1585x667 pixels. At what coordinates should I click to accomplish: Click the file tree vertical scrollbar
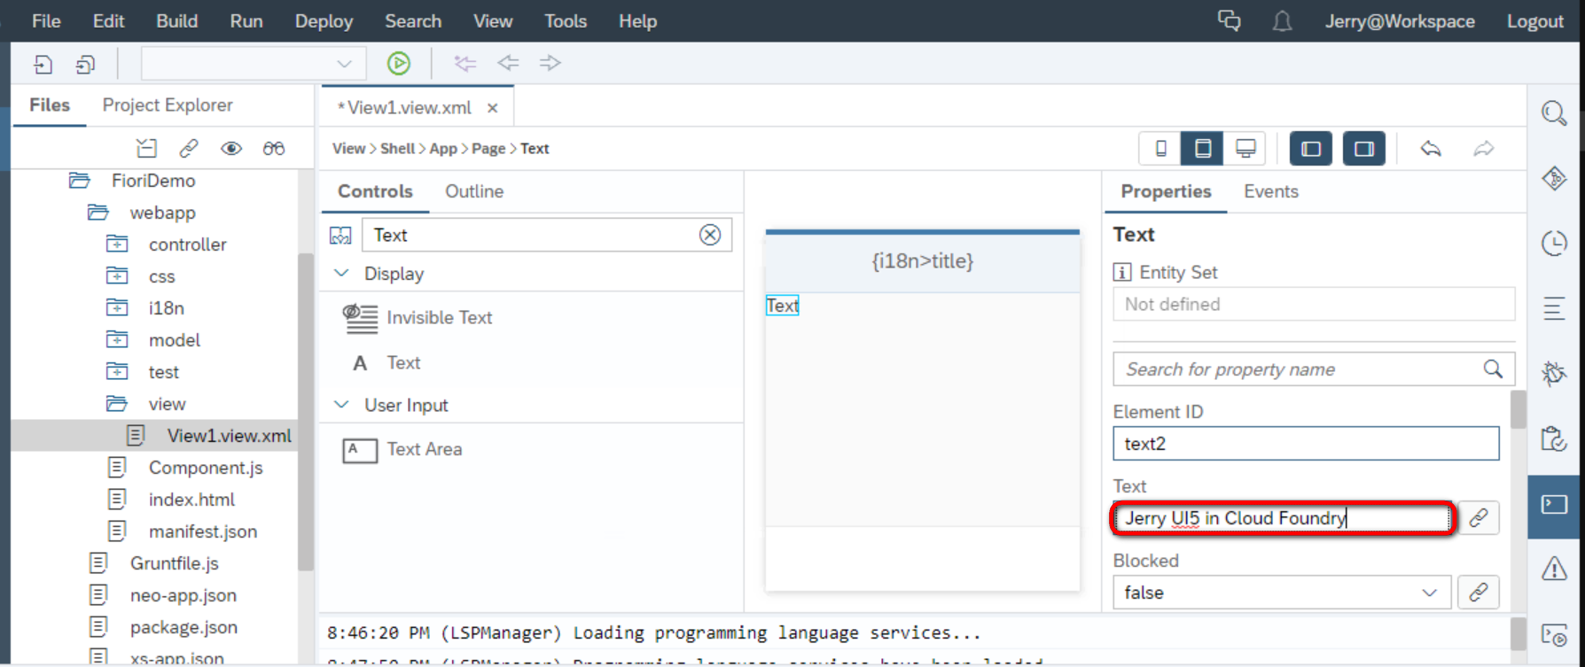[x=306, y=412]
